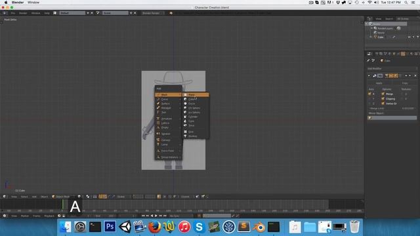Choose Cylinder from Mesh submenu
Image resolution: width=420 pixels, height=236 pixels.
click(196, 117)
